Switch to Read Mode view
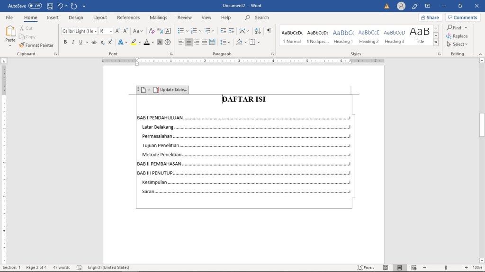The image size is (485, 272). [x=386, y=268]
